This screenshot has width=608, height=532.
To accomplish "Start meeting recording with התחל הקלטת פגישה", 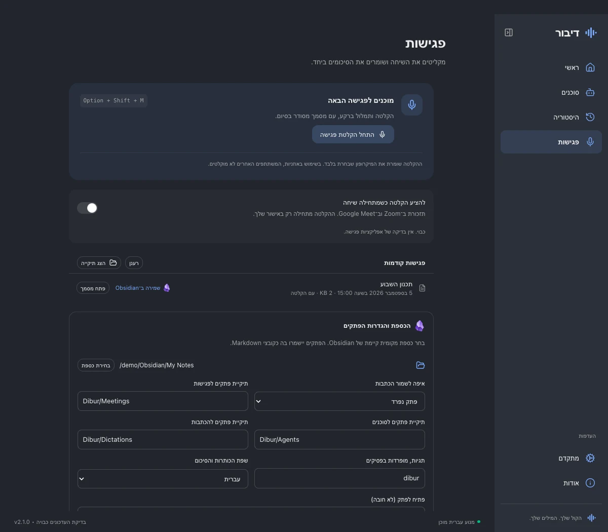I will point(353,134).
